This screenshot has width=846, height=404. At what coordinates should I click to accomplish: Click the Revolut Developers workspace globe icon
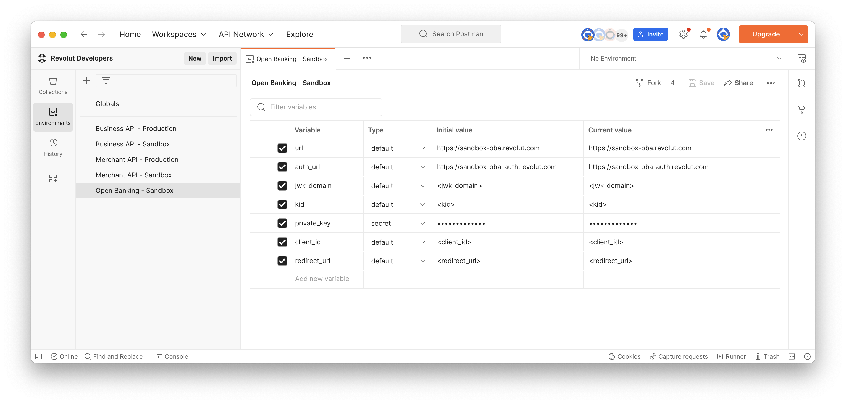click(42, 58)
